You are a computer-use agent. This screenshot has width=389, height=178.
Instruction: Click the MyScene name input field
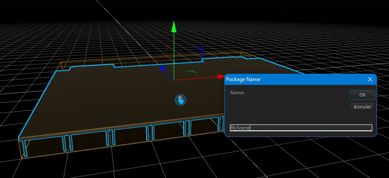tap(301, 128)
